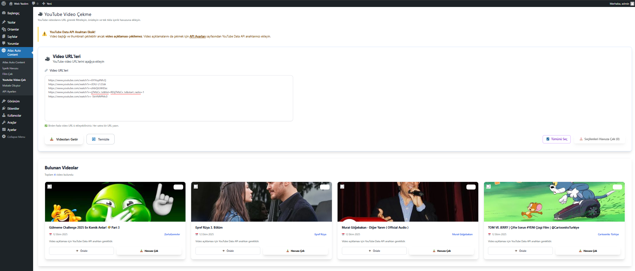
Task: Open Araçlar tools menu in sidebar
Action: pyautogui.click(x=12, y=123)
